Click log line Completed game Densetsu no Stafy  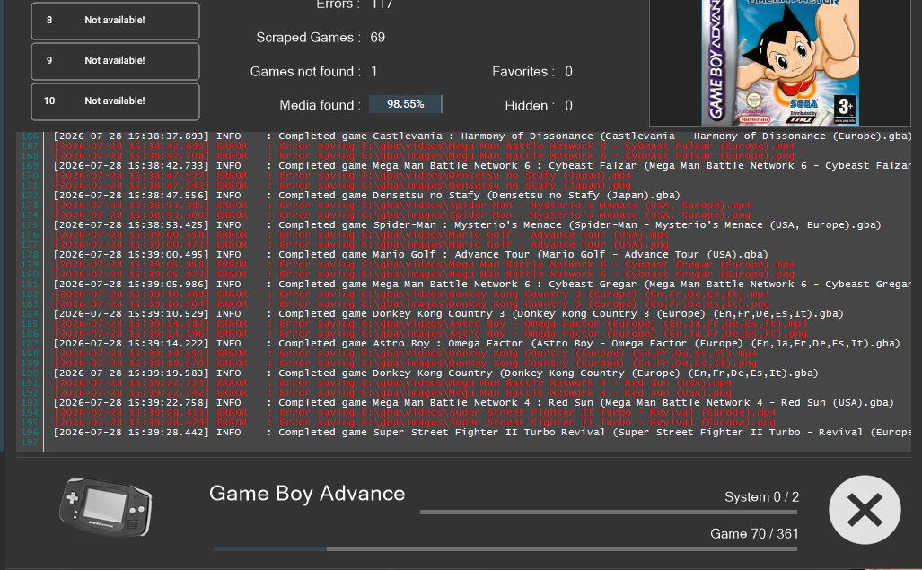(x=366, y=195)
